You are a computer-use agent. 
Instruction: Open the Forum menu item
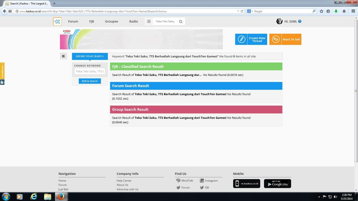[x=73, y=21]
